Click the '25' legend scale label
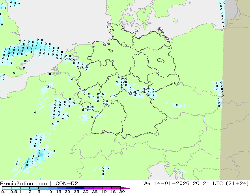This screenshot has height=193, width=250. (76, 191)
